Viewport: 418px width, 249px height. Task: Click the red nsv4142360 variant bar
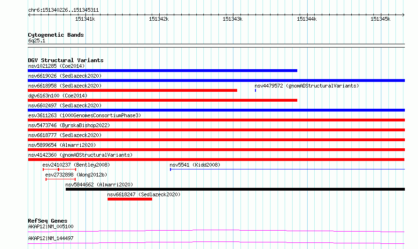(216, 160)
